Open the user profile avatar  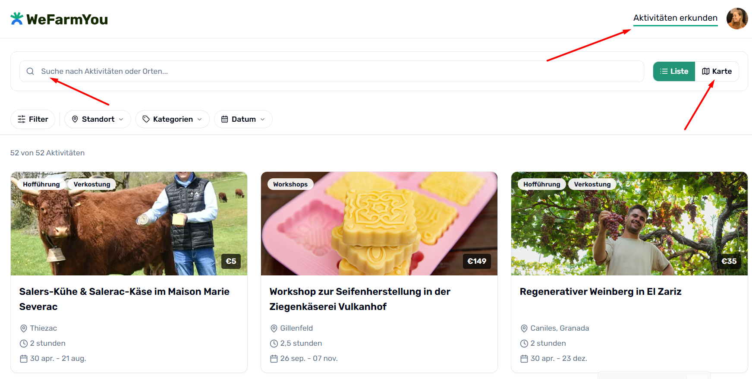click(737, 19)
